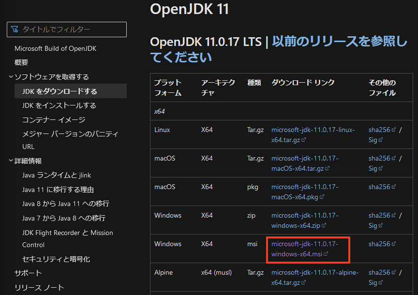Viewport: 418px width, 295px height.
Task: Click the msi type cell
Action: coord(252,244)
